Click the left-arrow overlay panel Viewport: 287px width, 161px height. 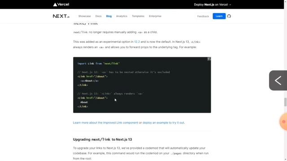point(278,80)
